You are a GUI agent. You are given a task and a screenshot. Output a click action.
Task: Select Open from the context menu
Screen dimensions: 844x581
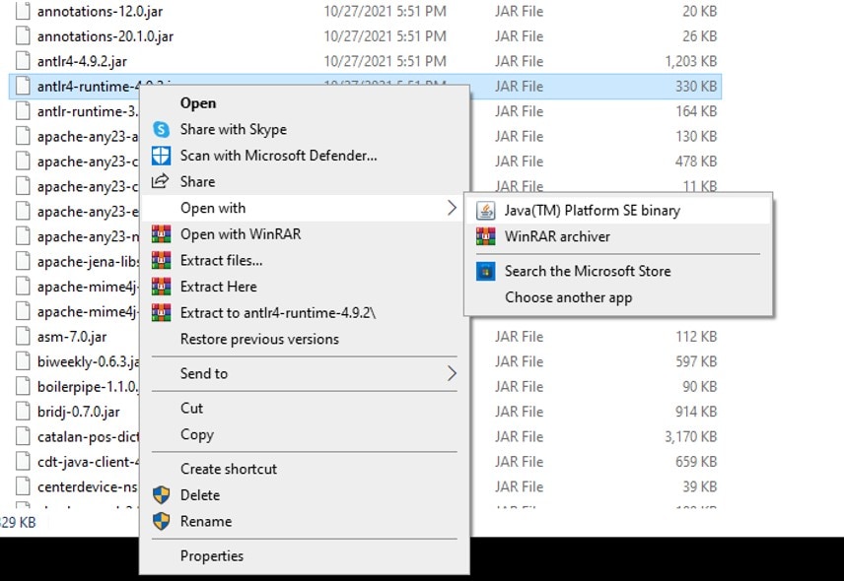(x=198, y=102)
